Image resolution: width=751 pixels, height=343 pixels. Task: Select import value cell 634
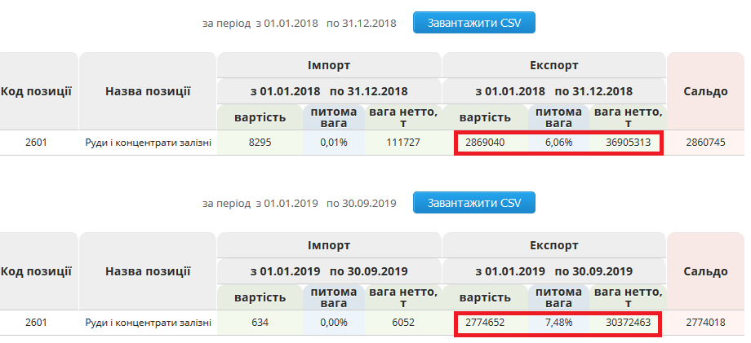click(260, 322)
